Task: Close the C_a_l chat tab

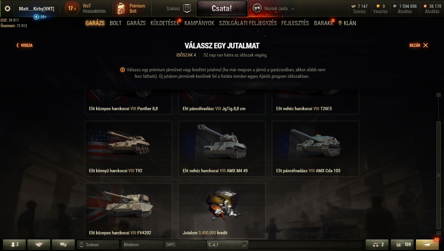Action: pos(245,244)
